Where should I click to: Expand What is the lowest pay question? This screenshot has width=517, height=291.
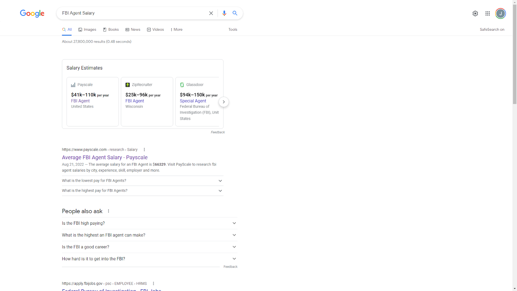[x=142, y=181]
